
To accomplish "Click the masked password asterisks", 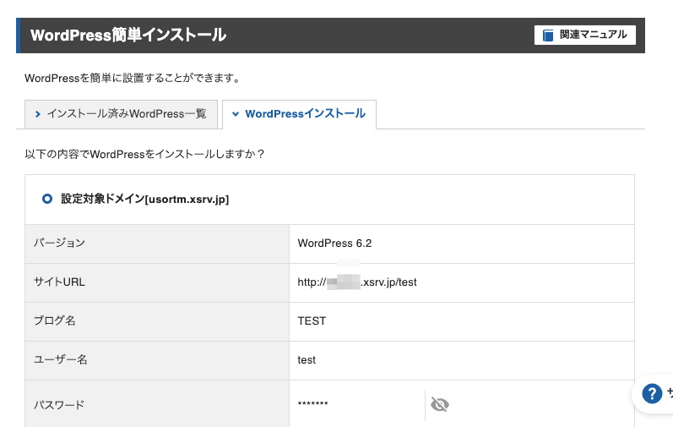I will pos(312,405).
